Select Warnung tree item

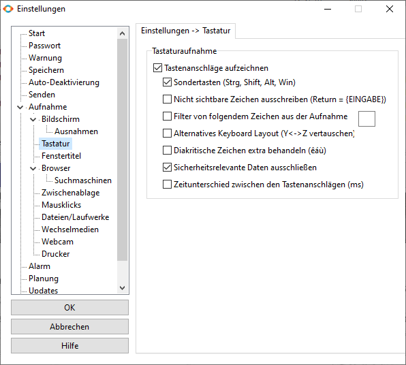(x=46, y=58)
